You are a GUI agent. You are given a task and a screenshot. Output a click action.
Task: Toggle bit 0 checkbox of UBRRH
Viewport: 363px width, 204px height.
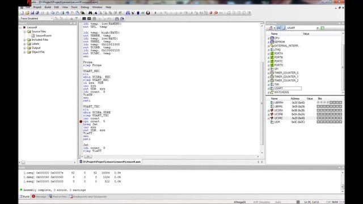click(340, 103)
